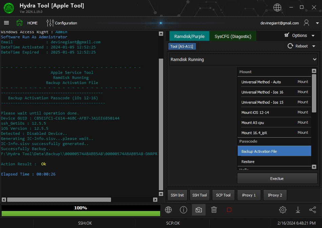Click the SSH Tool button
The width and height of the screenshot is (322, 228).
pos(199,195)
